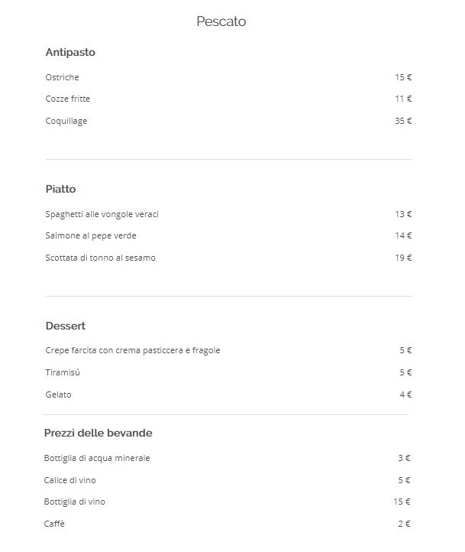Choose Scottata di tonno al sesamo
465x552 pixels.
[x=100, y=258]
